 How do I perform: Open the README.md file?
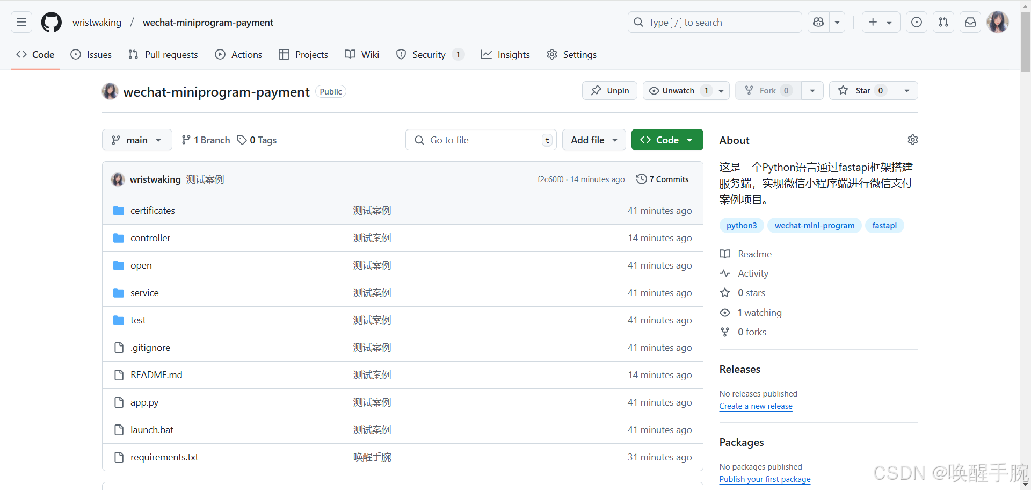click(x=156, y=374)
